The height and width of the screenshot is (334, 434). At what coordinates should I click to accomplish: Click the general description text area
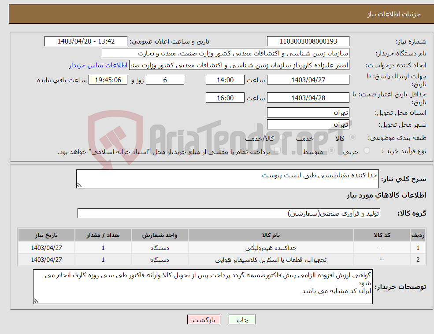point(227,179)
